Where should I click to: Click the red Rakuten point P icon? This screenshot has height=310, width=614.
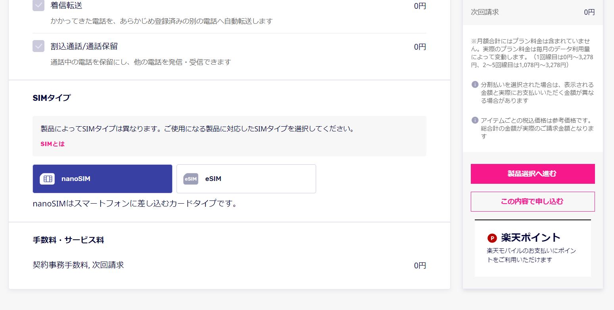click(492, 238)
